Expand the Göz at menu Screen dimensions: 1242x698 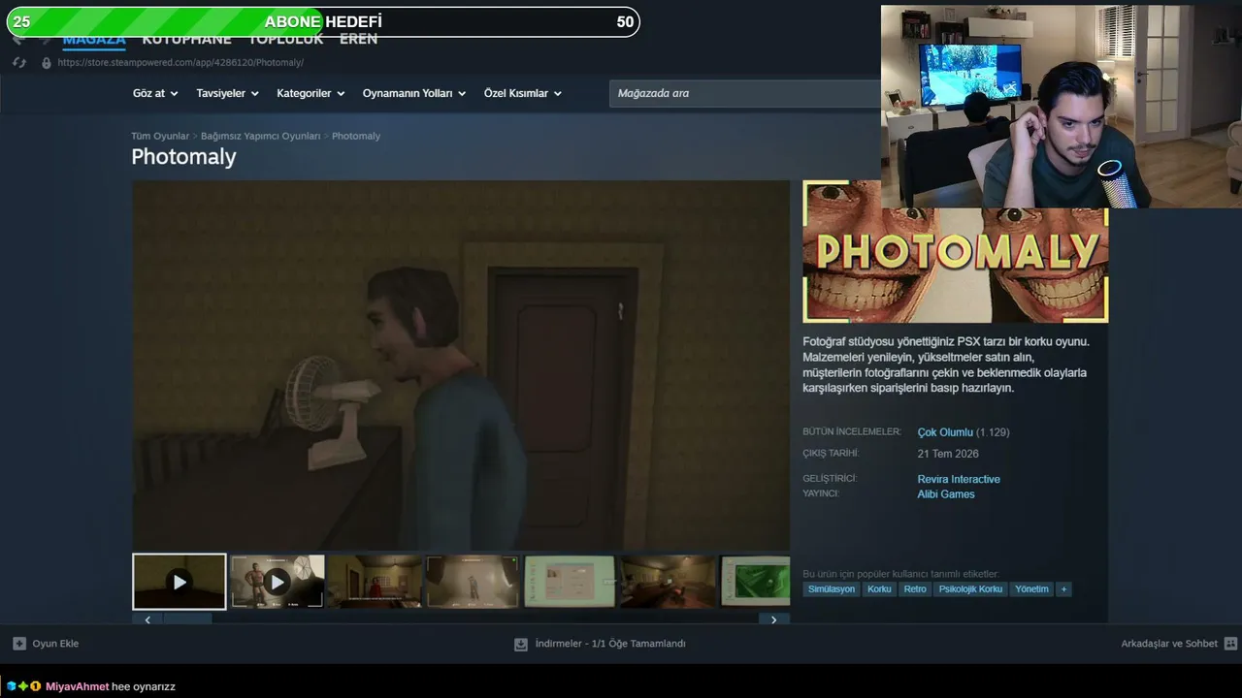(155, 93)
